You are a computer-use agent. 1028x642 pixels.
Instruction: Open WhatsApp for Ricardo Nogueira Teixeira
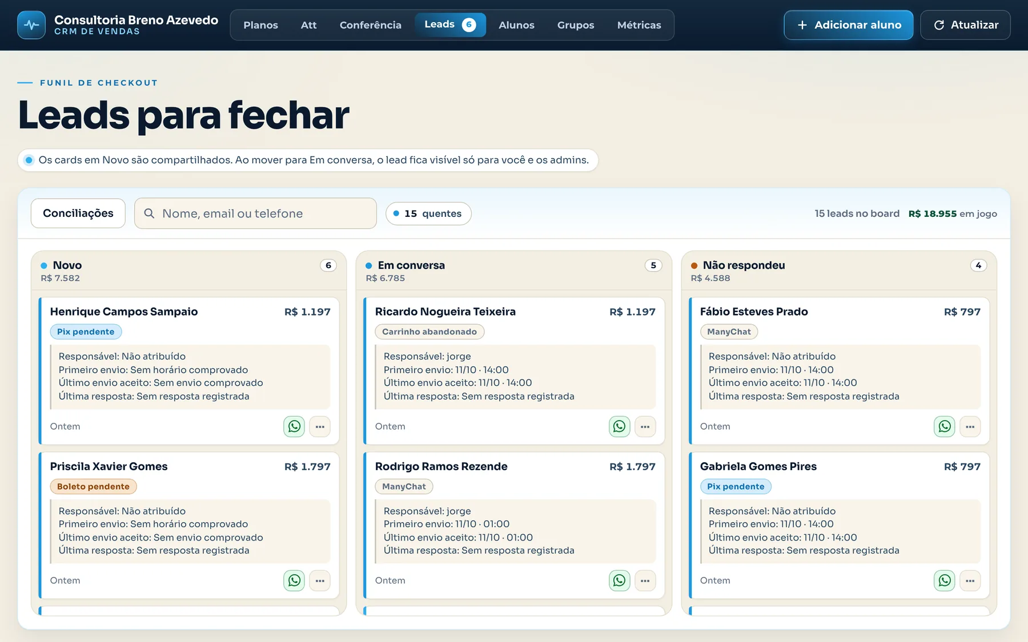pos(619,426)
